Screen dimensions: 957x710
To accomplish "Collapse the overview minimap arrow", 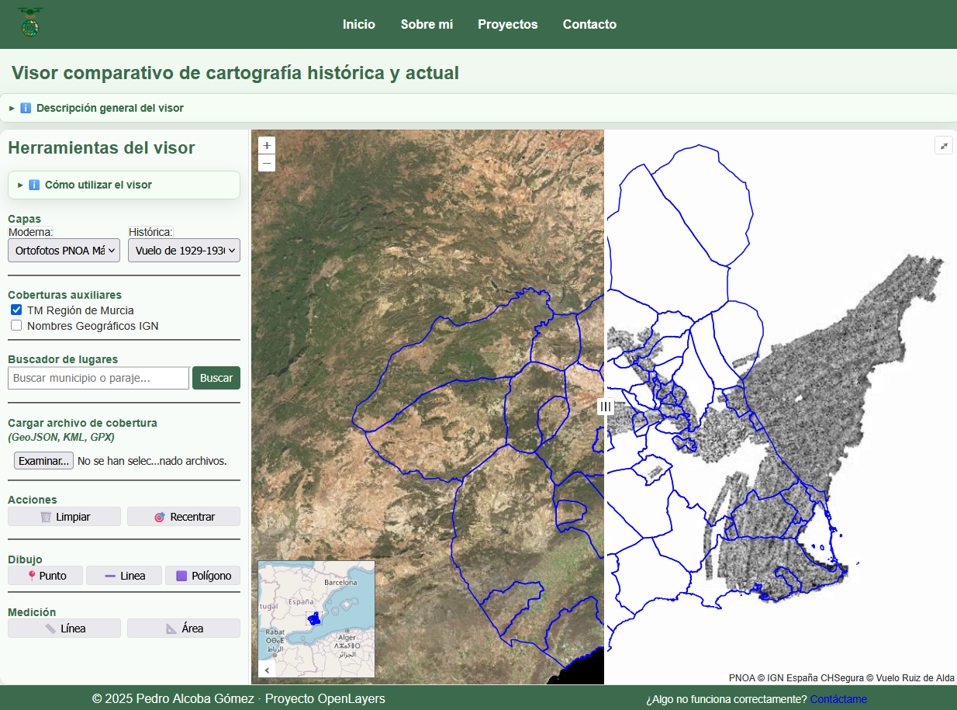I will (267, 669).
